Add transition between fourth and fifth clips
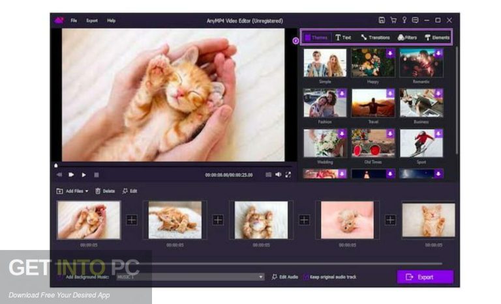 [x=390, y=220]
